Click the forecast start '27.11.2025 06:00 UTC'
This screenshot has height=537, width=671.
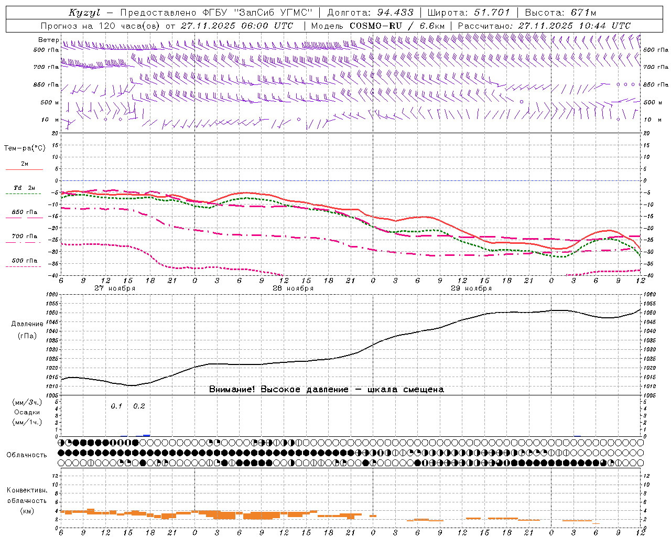237,26
